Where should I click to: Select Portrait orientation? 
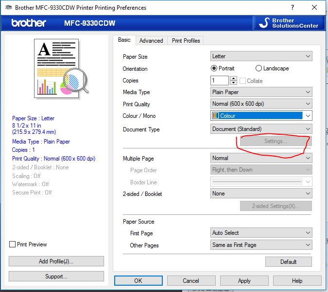coord(223,68)
